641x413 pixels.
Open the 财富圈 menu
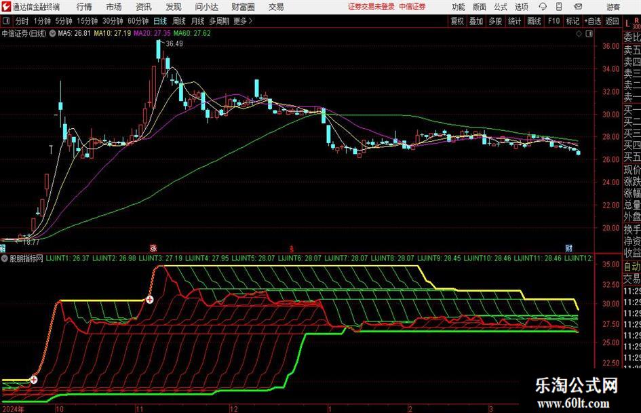pyautogui.click(x=243, y=7)
